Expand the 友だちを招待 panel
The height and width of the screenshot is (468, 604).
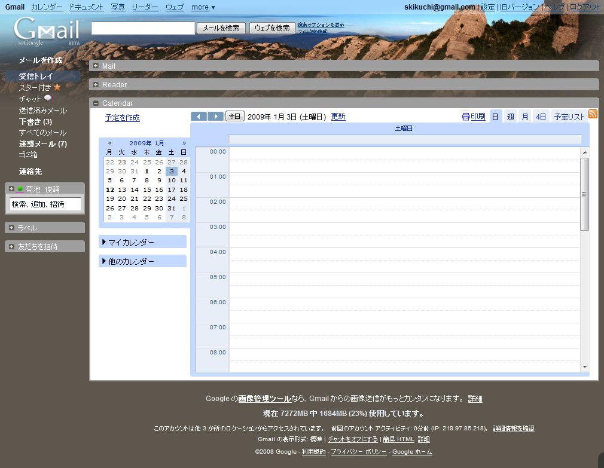(11, 246)
